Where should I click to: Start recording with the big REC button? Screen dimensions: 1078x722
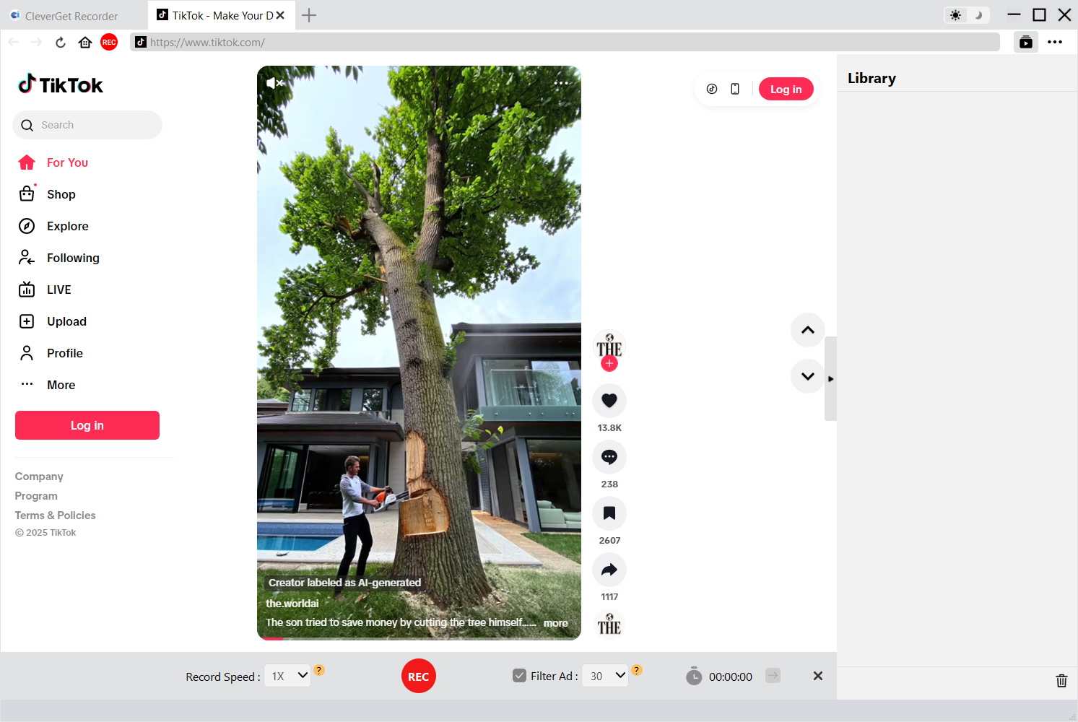click(419, 676)
